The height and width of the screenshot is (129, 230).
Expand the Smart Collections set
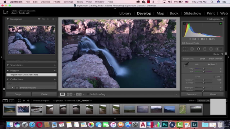pyautogui.click(x=13, y=88)
